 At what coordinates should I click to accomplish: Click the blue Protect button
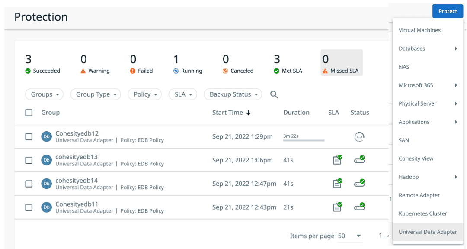click(448, 11)
